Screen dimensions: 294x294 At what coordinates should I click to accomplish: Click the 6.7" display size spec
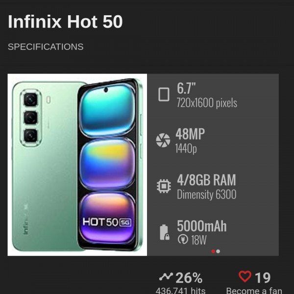tap(186, 88)
